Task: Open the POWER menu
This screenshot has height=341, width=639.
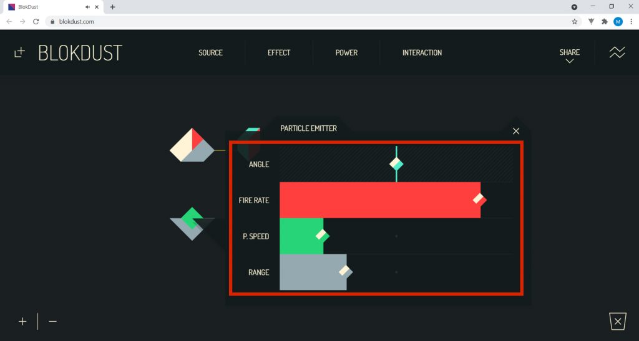Action: [346, 52]
